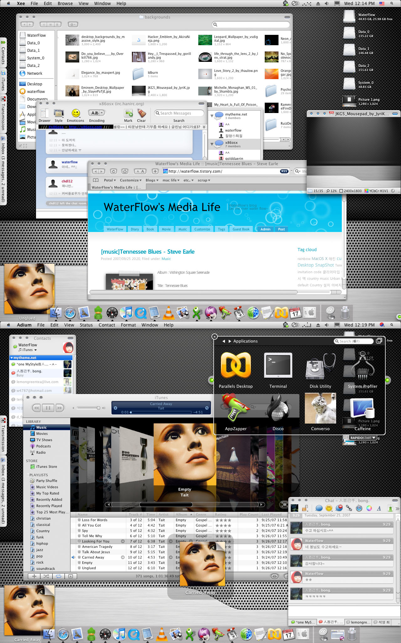Click the Safari home button
The height and width of the screenshot is (643, 401).
pyautogui.click(x=125, y=171)
